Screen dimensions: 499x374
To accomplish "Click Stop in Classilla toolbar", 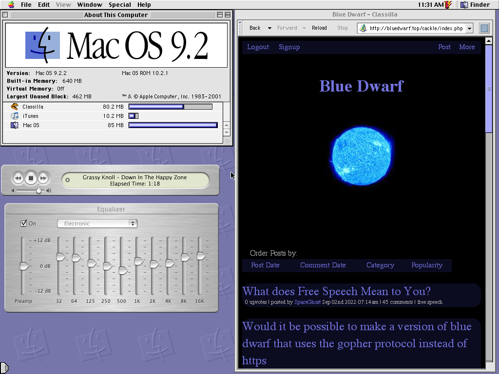I will [343, 28].
